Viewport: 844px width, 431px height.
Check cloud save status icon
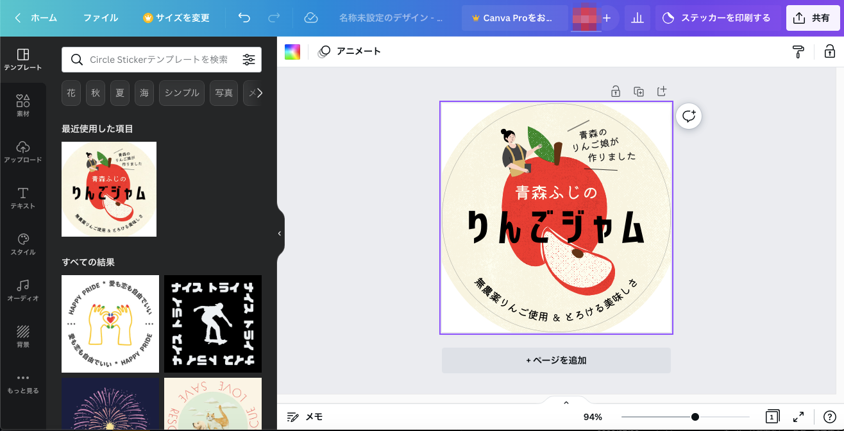point(311,18)
